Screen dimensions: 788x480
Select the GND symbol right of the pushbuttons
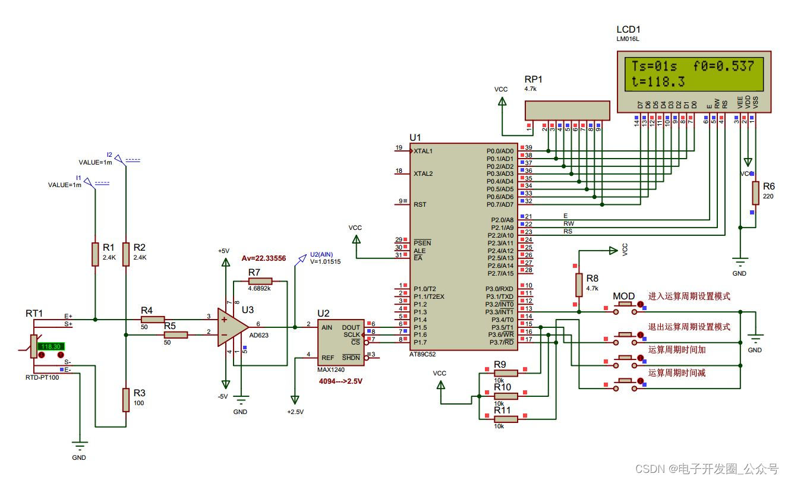pyautogui.click(x=755, y=340)
